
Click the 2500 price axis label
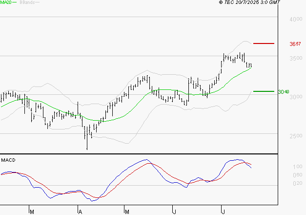pyautogui.click(x=296, y=136)
